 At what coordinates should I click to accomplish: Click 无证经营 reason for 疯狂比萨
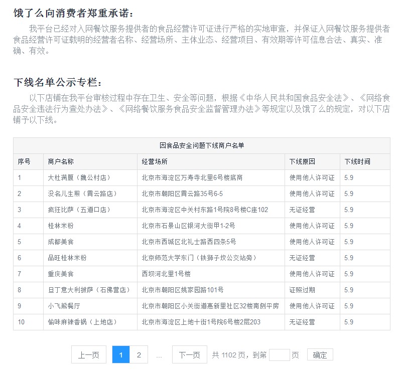point(302,210)
